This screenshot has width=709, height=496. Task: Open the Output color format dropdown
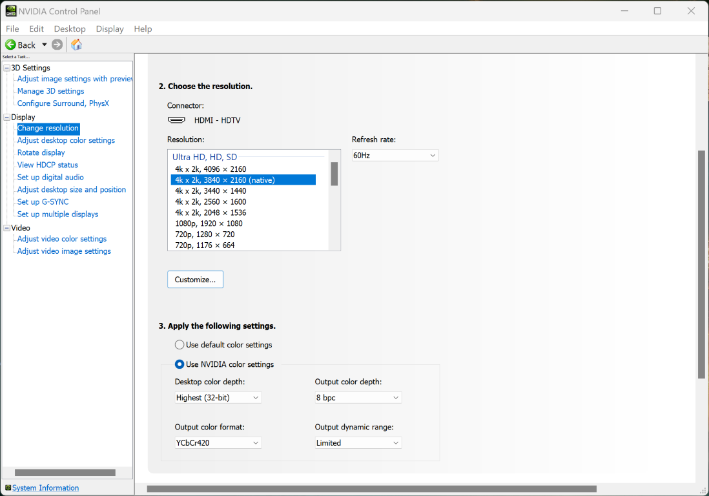[x=218, y=443]
